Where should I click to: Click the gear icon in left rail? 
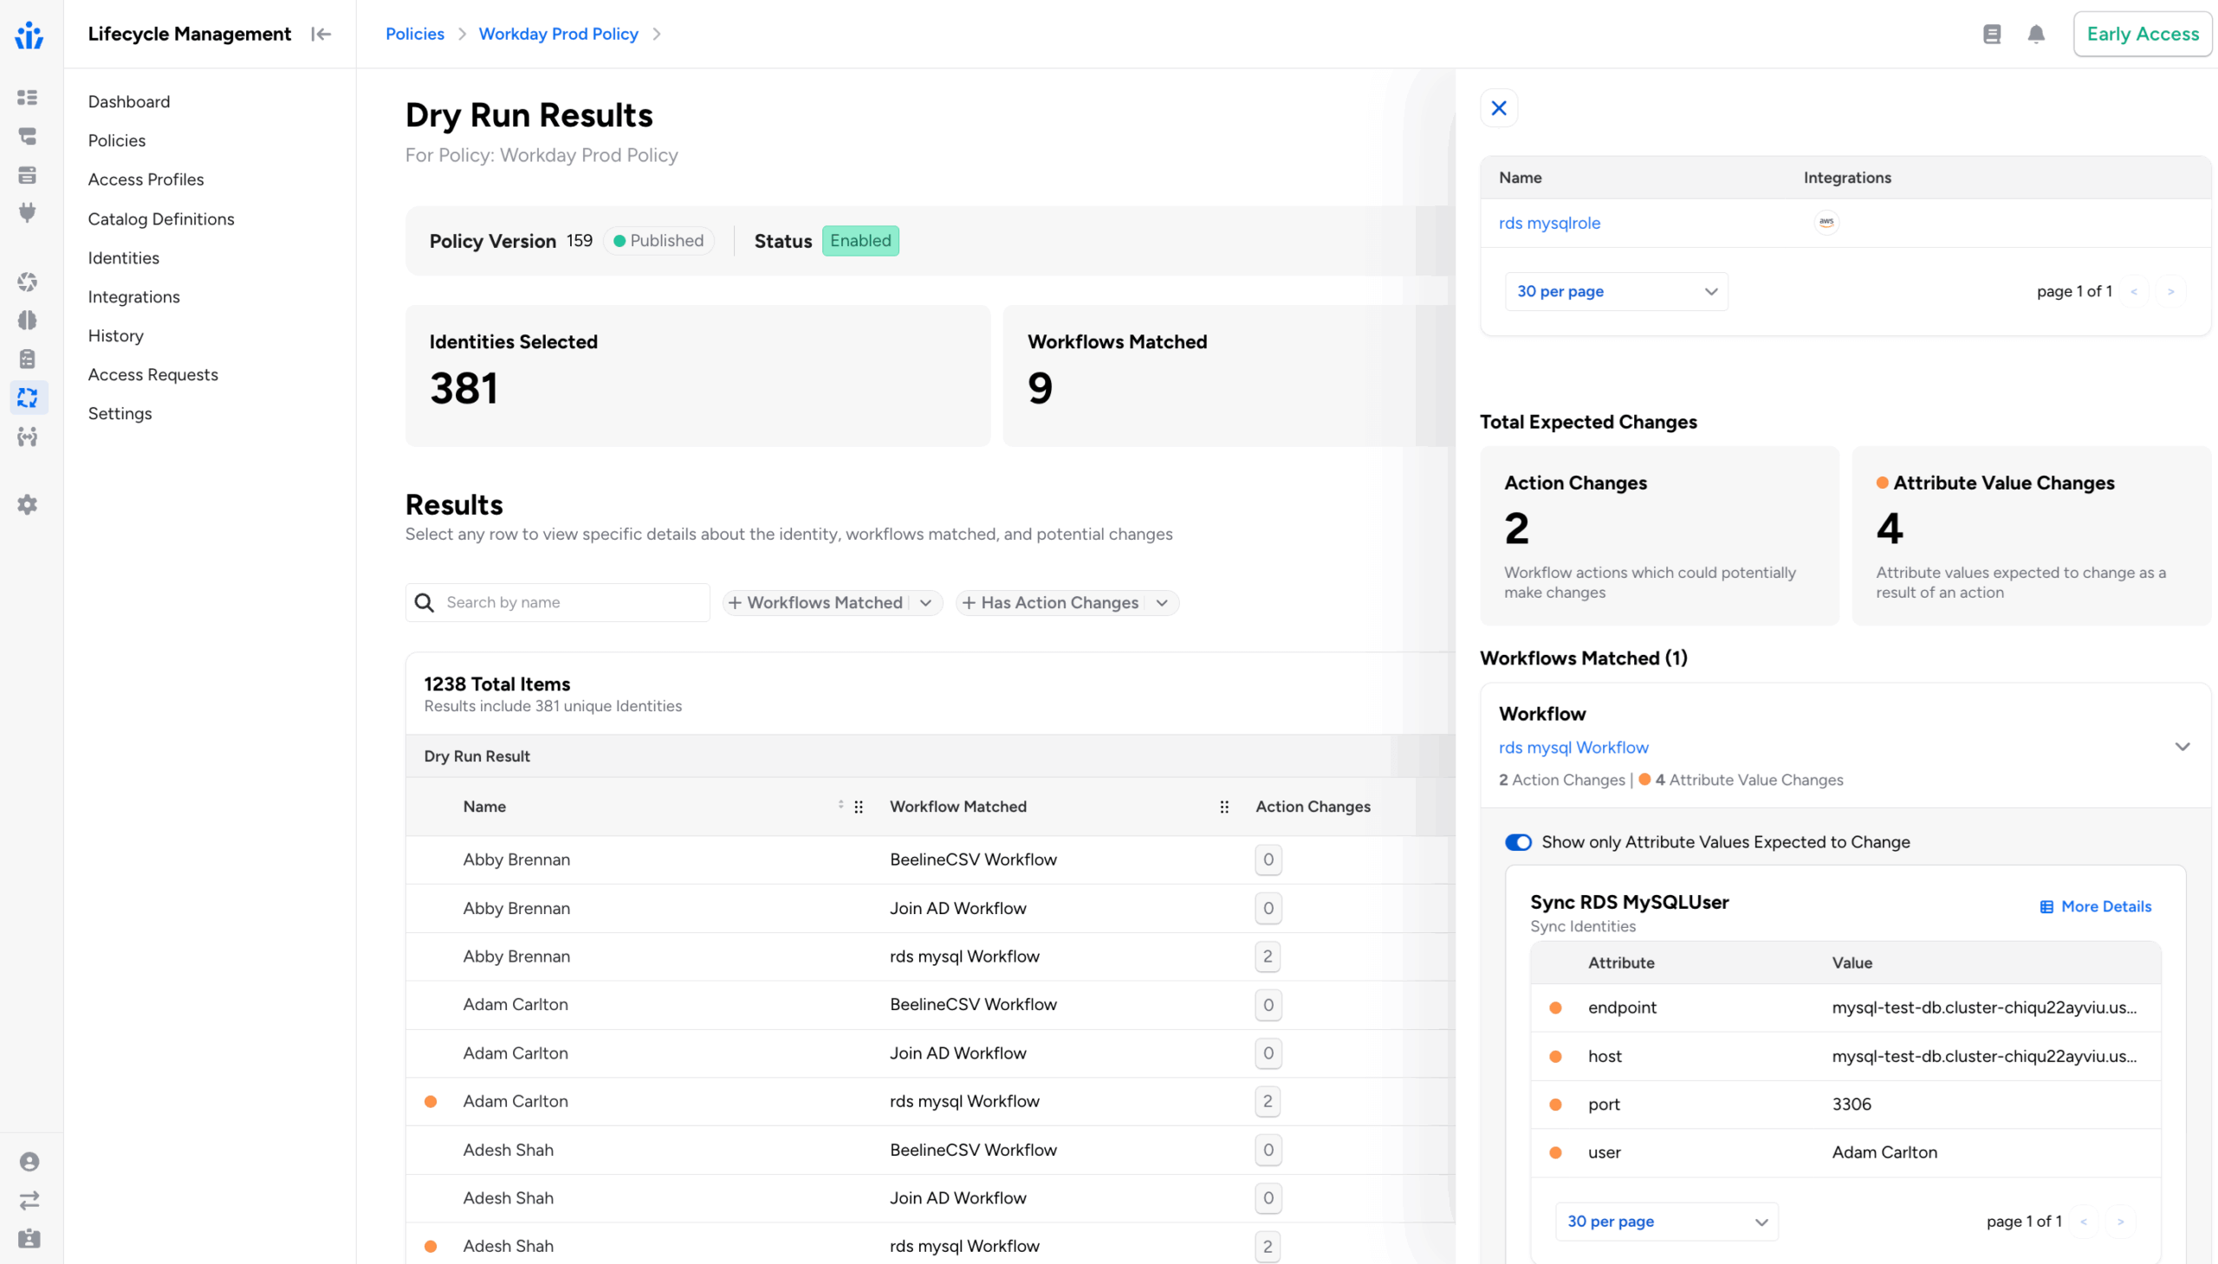(x=28, y=504)
